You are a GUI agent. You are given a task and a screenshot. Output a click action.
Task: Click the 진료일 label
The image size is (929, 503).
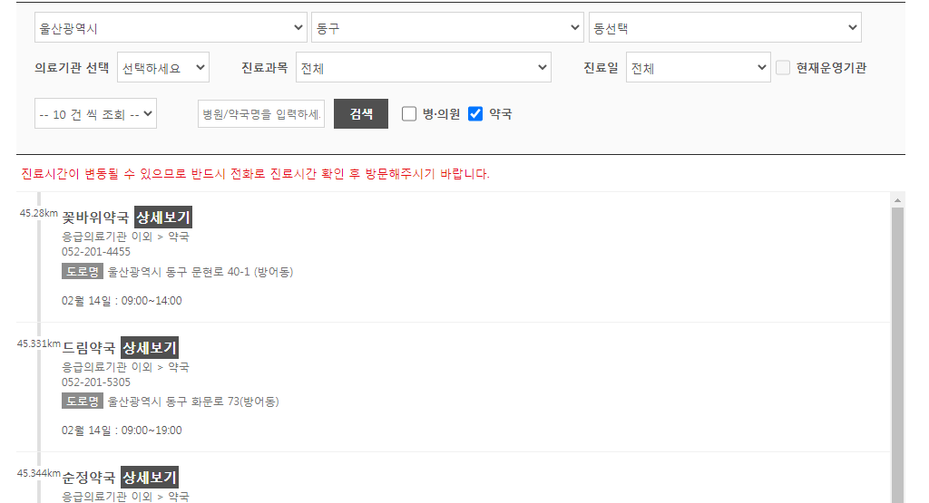[601, 68]
